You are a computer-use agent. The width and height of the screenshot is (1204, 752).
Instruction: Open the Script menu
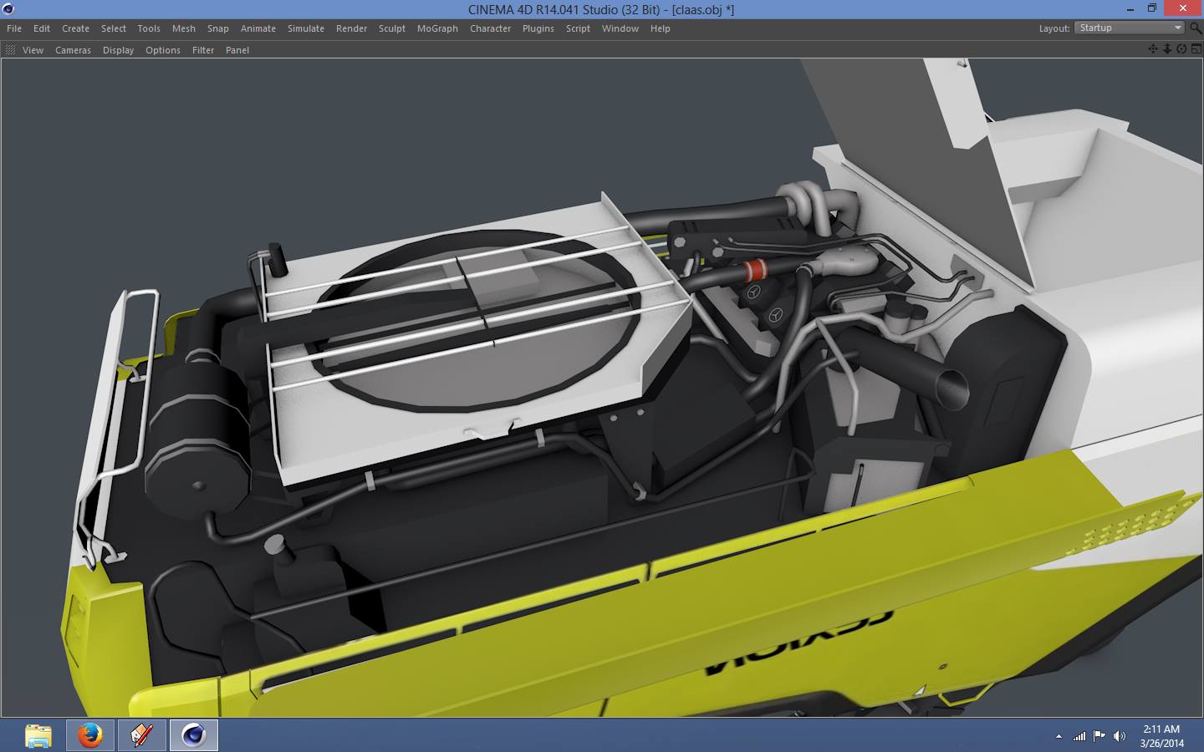click(578, 28)
